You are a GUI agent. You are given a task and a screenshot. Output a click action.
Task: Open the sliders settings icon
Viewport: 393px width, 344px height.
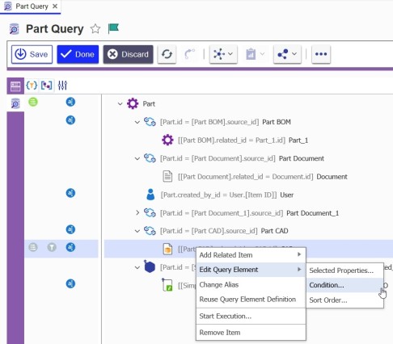(62, 86)
